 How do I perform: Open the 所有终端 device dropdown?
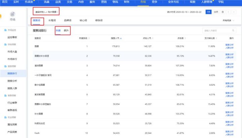229,21
